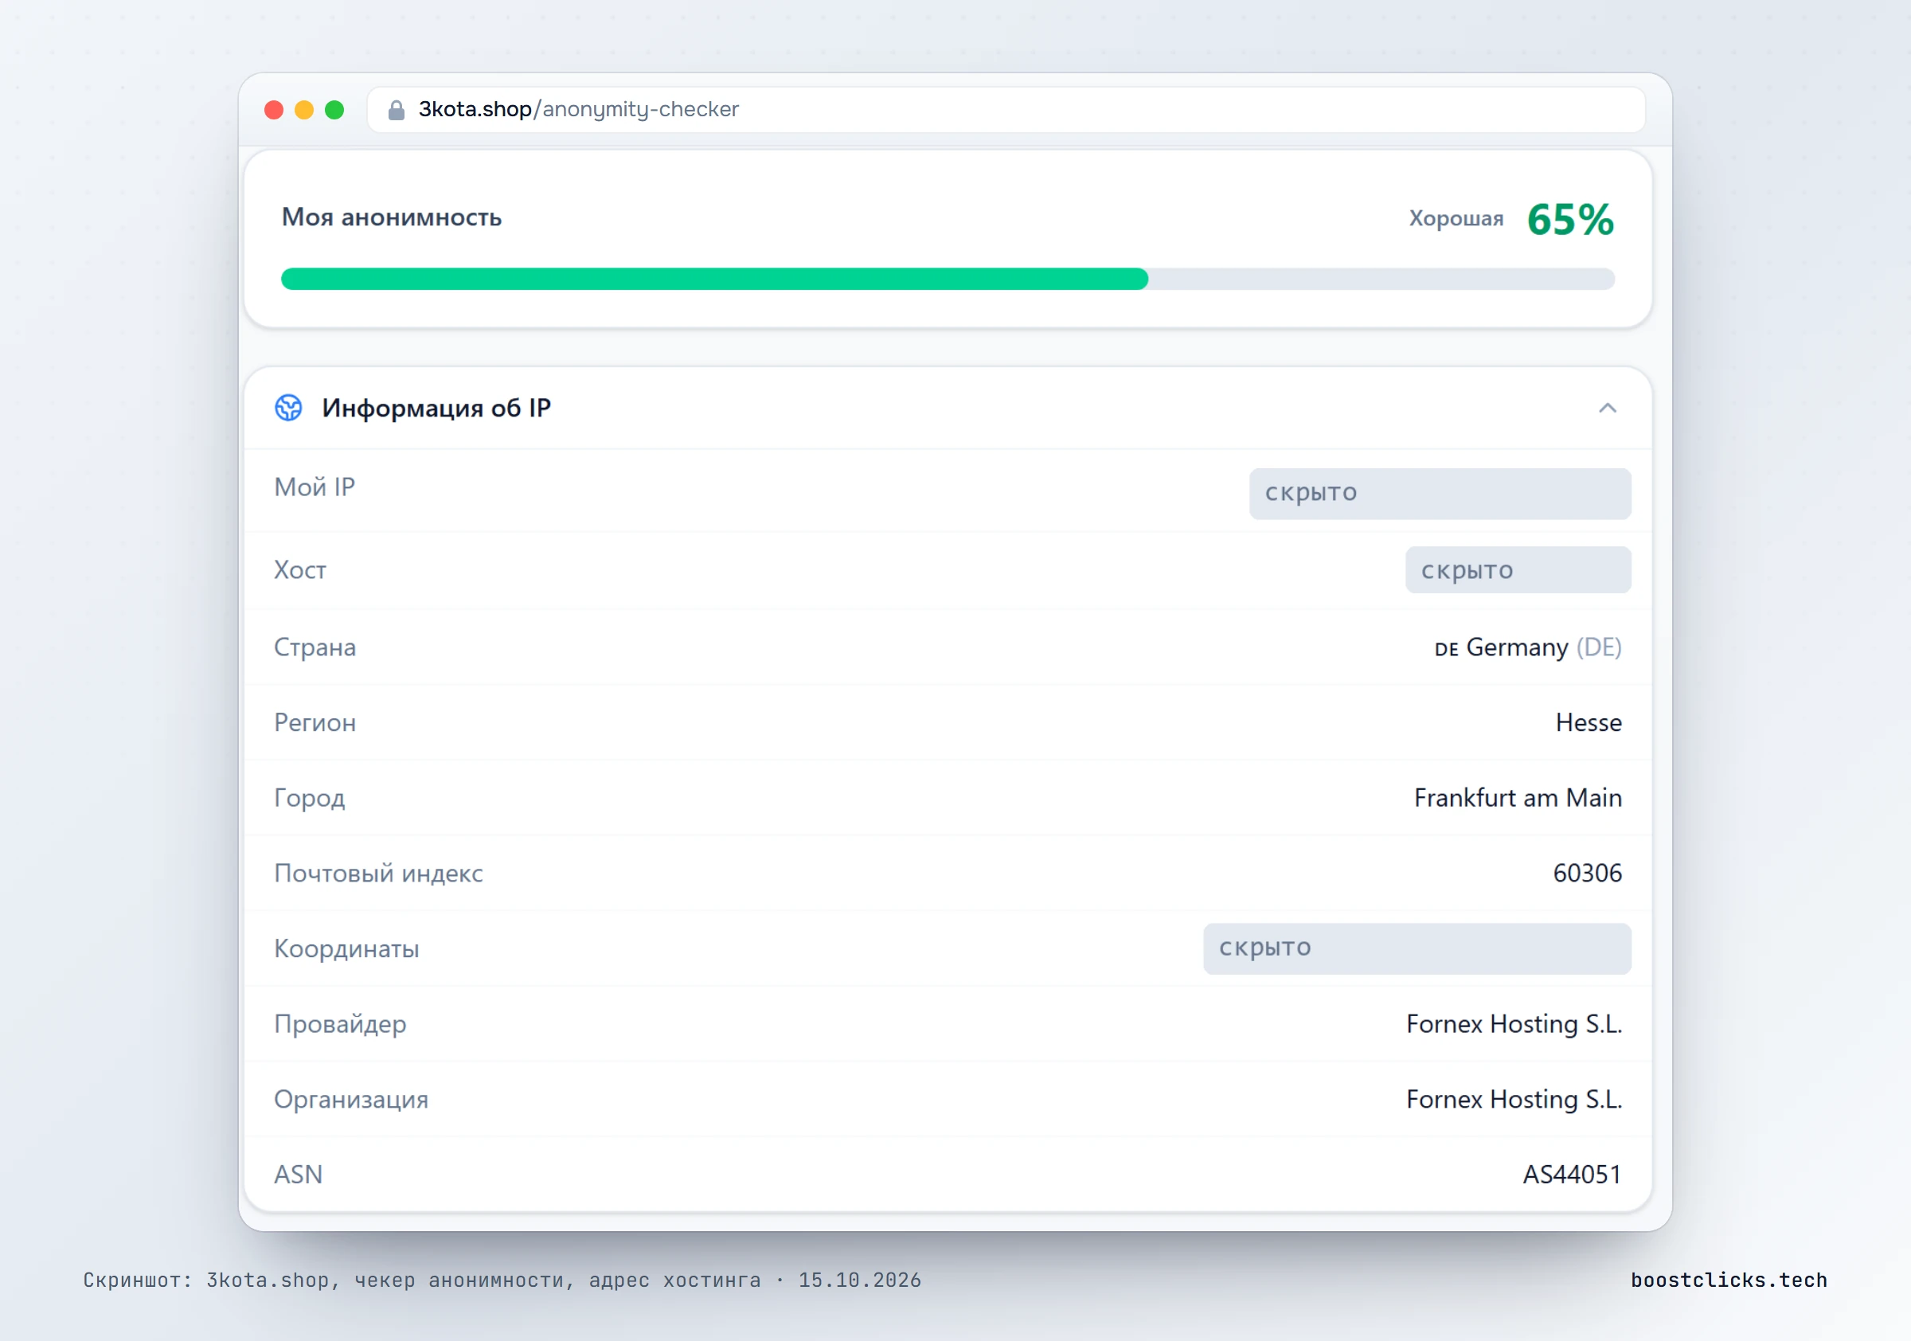Click the Хост label

[300, 570]
